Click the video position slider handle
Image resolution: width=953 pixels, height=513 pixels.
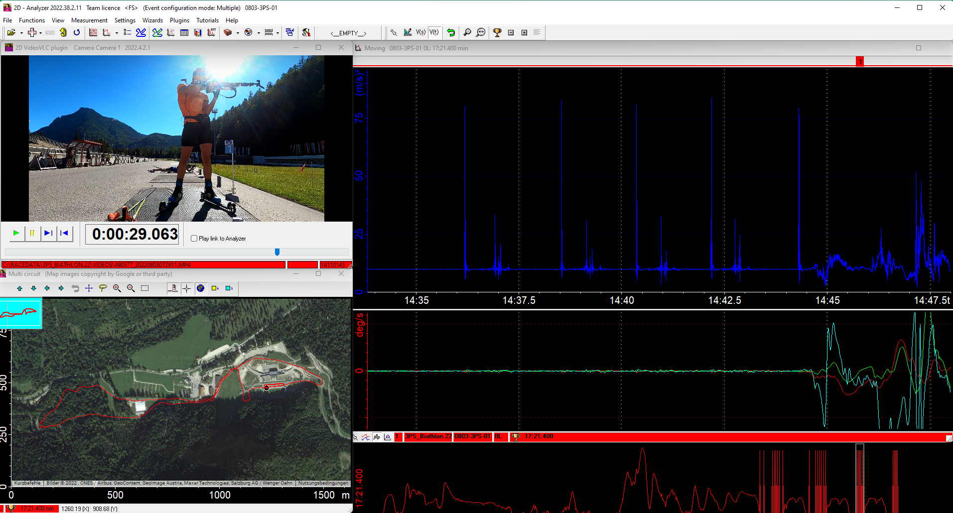pyautogui.click(x=277, y=252)
